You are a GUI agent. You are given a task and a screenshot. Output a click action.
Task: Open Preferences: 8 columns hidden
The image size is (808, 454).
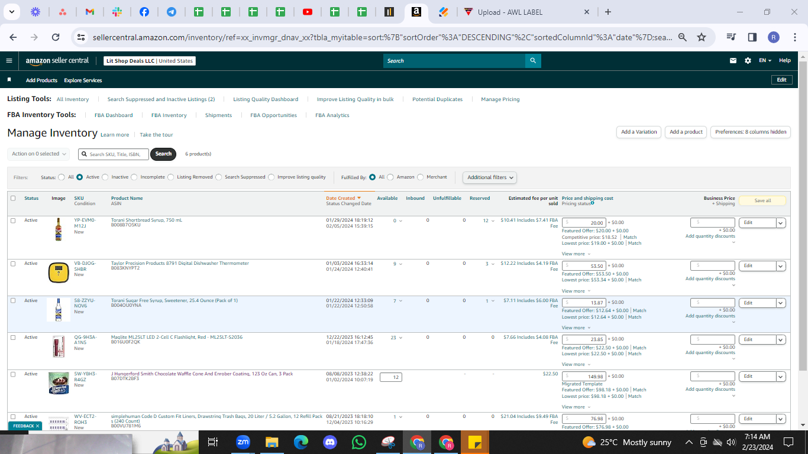[751, 132]
